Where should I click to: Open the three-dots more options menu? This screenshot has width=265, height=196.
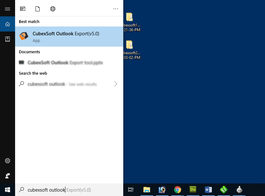pos(116,9)
